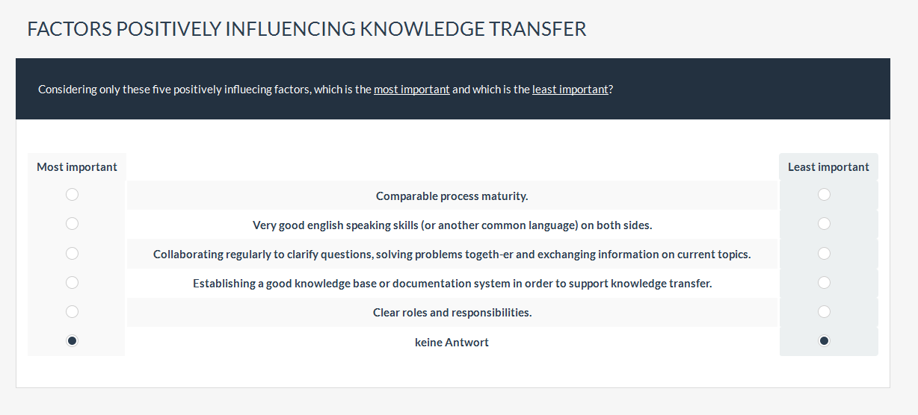Click the underlined 'most important' text
The height and width of the screenshot is (415, 918).
[412, 90]
